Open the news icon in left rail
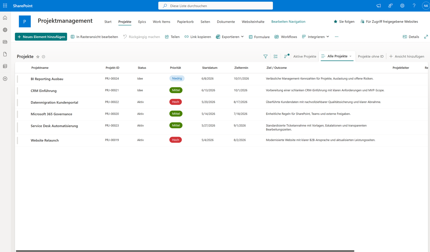This screenshot has width=430, height=252. tap(5, 42)
